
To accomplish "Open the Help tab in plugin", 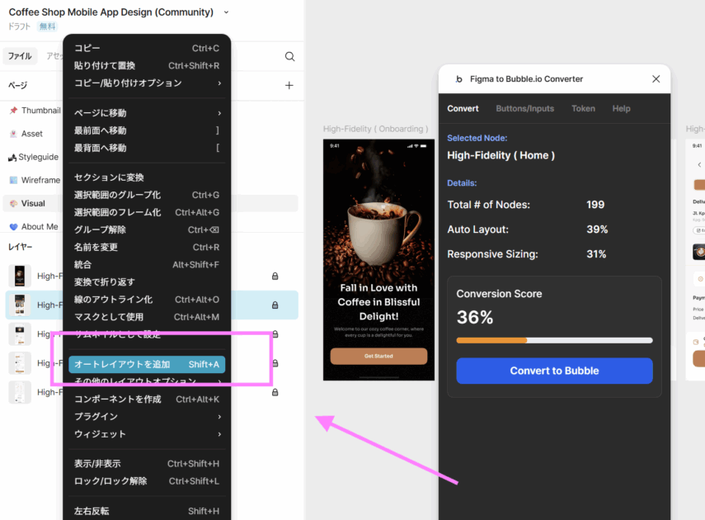I will click(621, 108).
